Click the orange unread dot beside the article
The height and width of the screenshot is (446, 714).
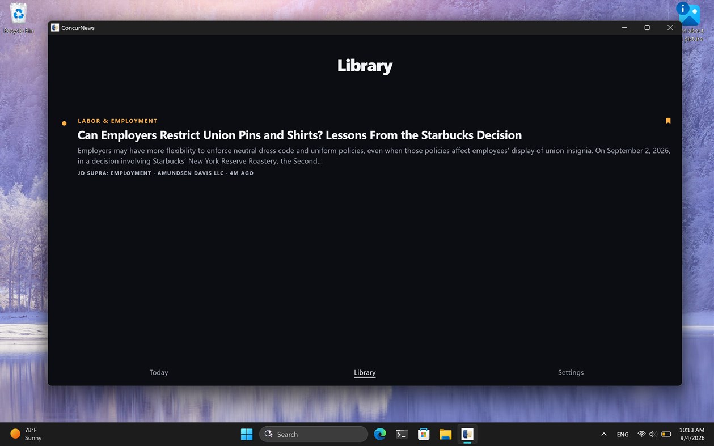tap(64, 123)
